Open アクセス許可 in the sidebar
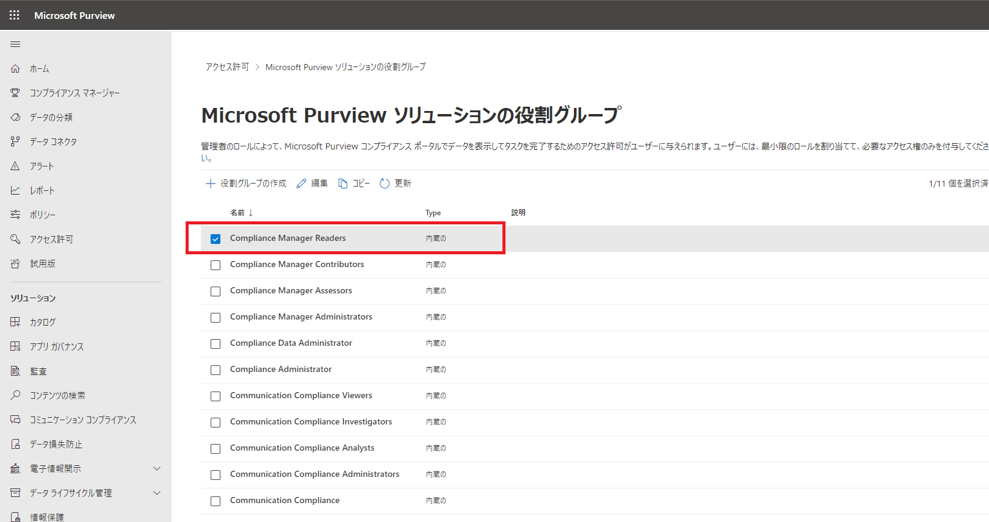 click(52, 240)
